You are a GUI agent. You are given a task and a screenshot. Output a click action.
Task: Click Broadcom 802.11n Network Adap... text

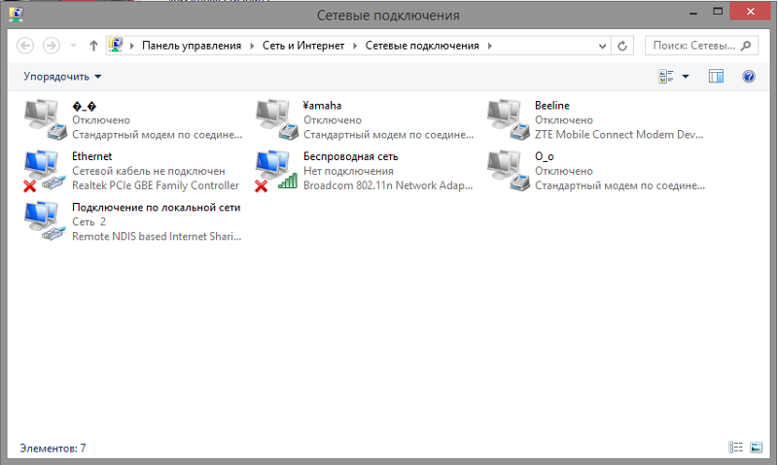coord(388,185)
